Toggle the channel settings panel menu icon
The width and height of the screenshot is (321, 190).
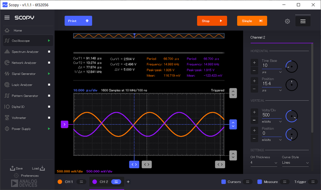(303, 21)
